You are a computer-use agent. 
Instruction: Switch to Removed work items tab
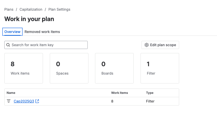click(42, 32)
